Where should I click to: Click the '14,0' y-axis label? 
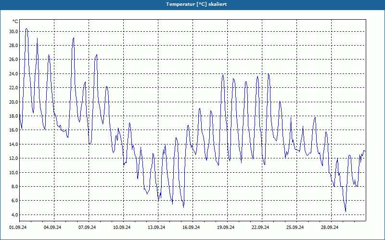click(13, 144)
